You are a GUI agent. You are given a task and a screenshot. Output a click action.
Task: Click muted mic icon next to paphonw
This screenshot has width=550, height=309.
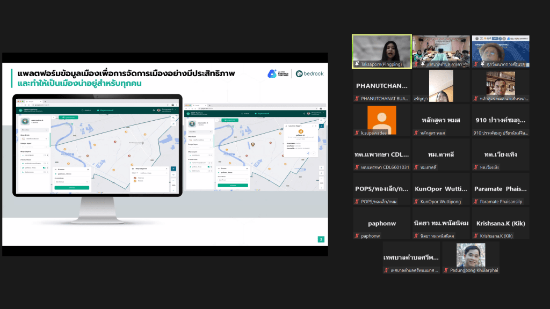coord(357,236)
